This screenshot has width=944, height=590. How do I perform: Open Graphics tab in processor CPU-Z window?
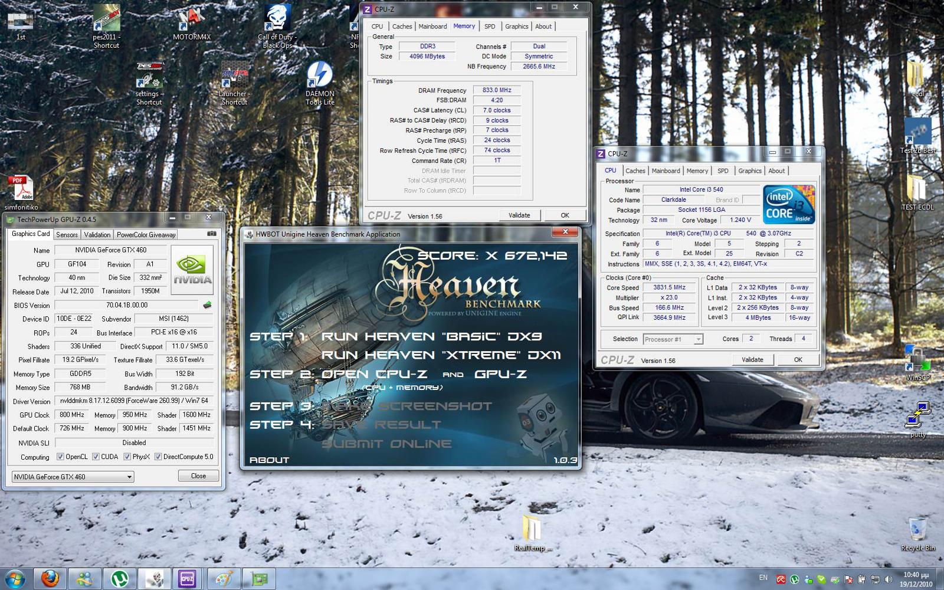pos(750,171)
